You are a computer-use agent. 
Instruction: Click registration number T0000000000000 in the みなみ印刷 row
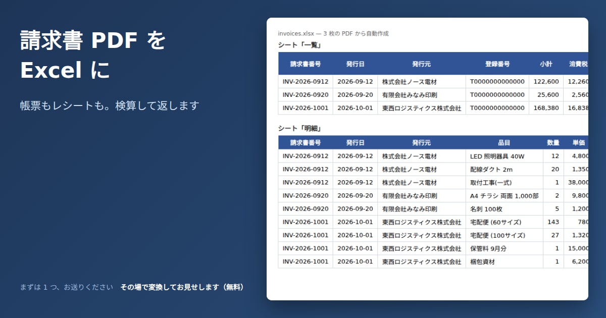click(497, 95)
